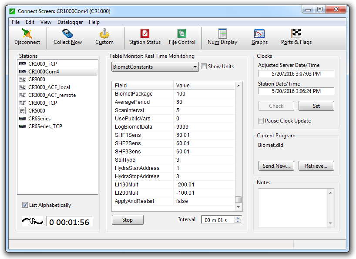Screen dimensions: 356x259
Task: Select LogBiometData value 9999
Action: pyautogui.click(x=182, y=127)
